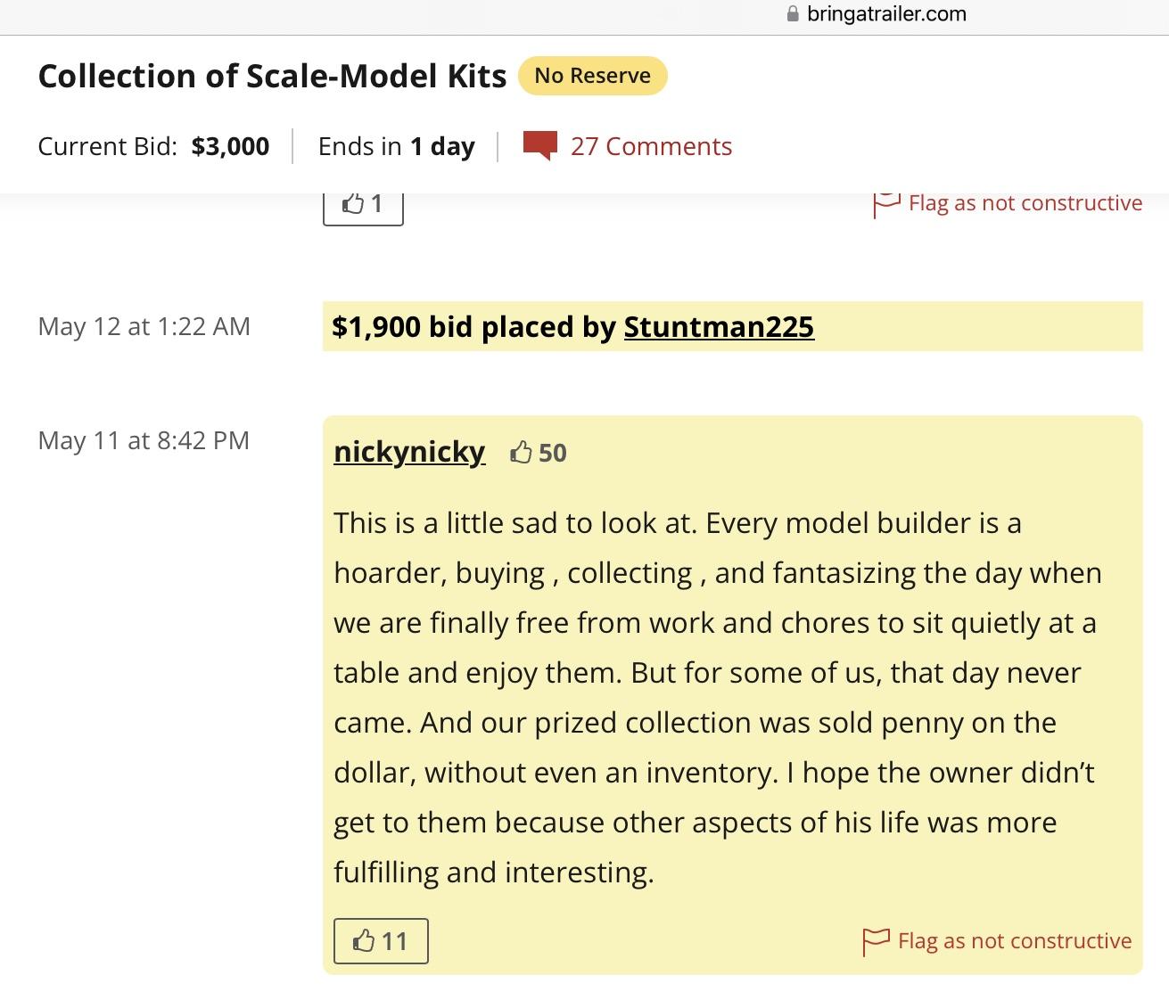Click the Collection of Scale-Model Kits title
Image resolution: width=1169 pixels, height=1008 pixels.
pyautogui.click(x=272, y=76)
